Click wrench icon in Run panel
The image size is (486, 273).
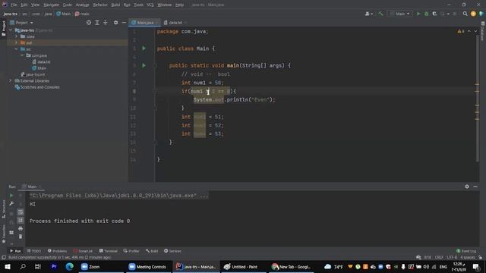pos(11,204)
